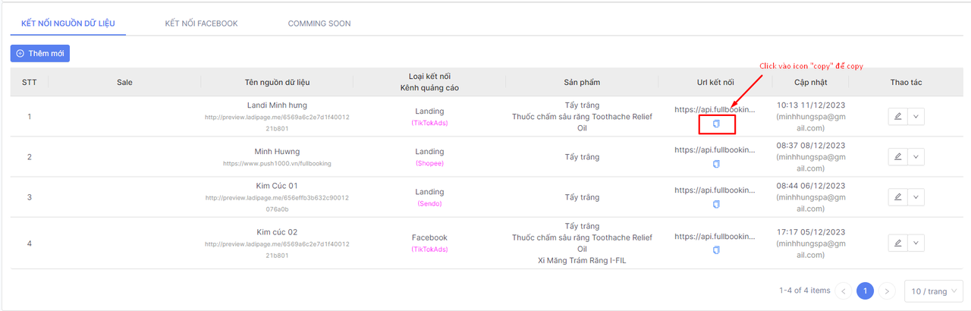Open the COMMING SOON tab
971x311 pixels.
pos(319,24)
